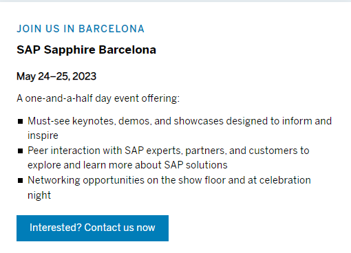The image size is (351, 253).
Task: Click the Peer interaction with SAP experts line
Action: coord(169,151)
